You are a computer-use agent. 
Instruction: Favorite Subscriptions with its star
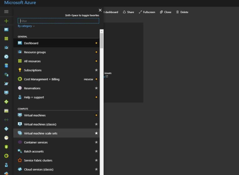click(x=96, y=70)
